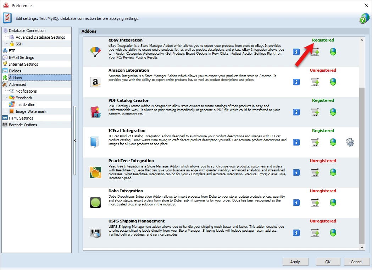Confirm with the OK button

click(328, 262)
